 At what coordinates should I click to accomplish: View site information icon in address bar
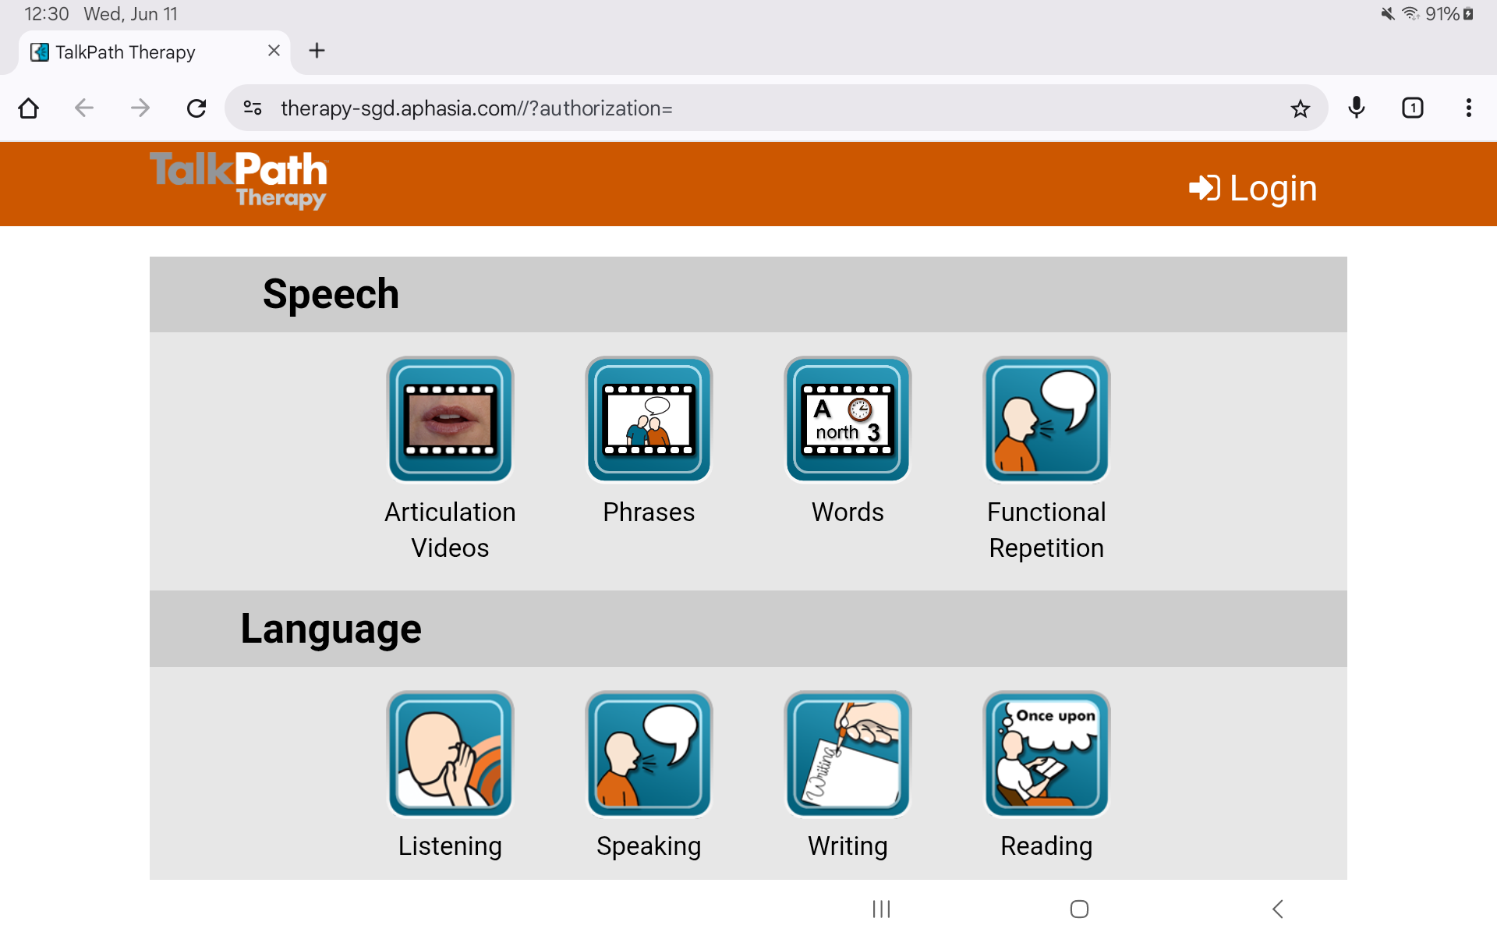point(253,108)
